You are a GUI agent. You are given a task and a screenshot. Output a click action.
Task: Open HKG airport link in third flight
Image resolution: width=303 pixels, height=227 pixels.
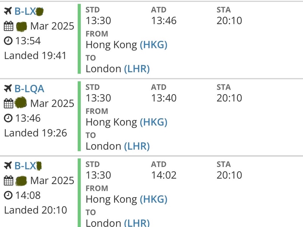(154, 199)
